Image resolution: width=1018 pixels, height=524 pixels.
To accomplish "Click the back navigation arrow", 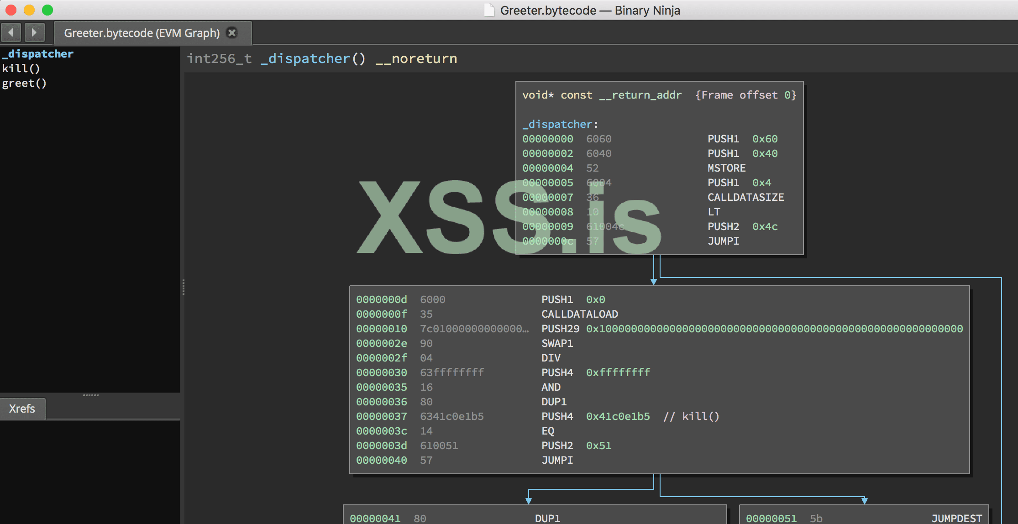I will 11,32.
